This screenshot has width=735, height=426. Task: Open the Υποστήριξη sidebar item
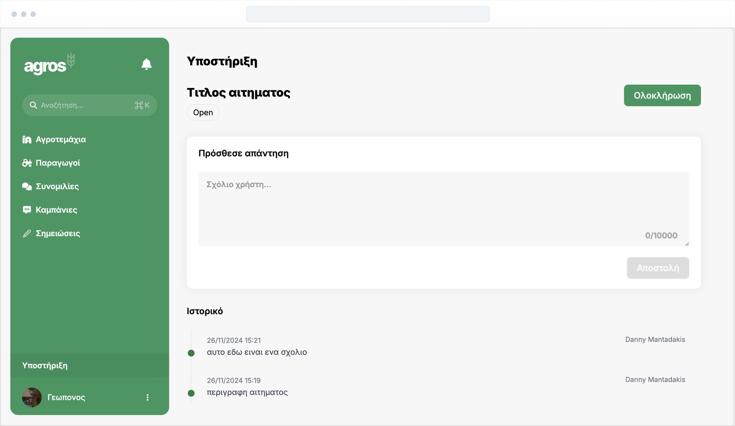point(45,366)
